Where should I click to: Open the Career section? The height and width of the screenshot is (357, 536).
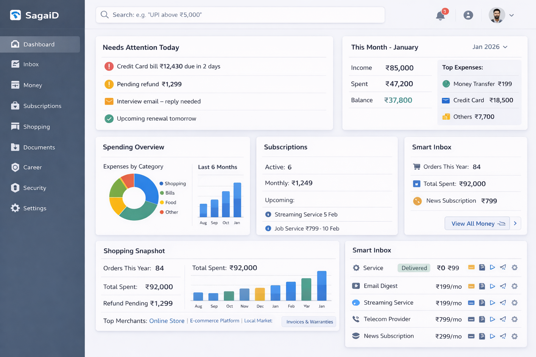pos(32,167)
